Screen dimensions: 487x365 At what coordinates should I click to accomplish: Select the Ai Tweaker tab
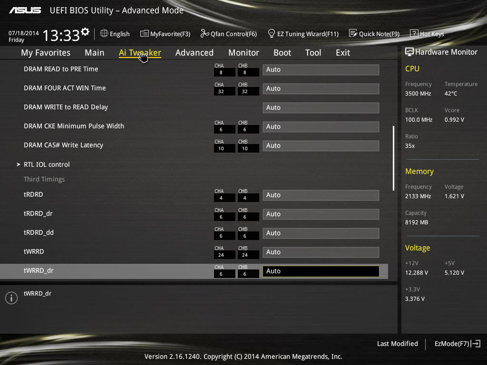(140, 53)
